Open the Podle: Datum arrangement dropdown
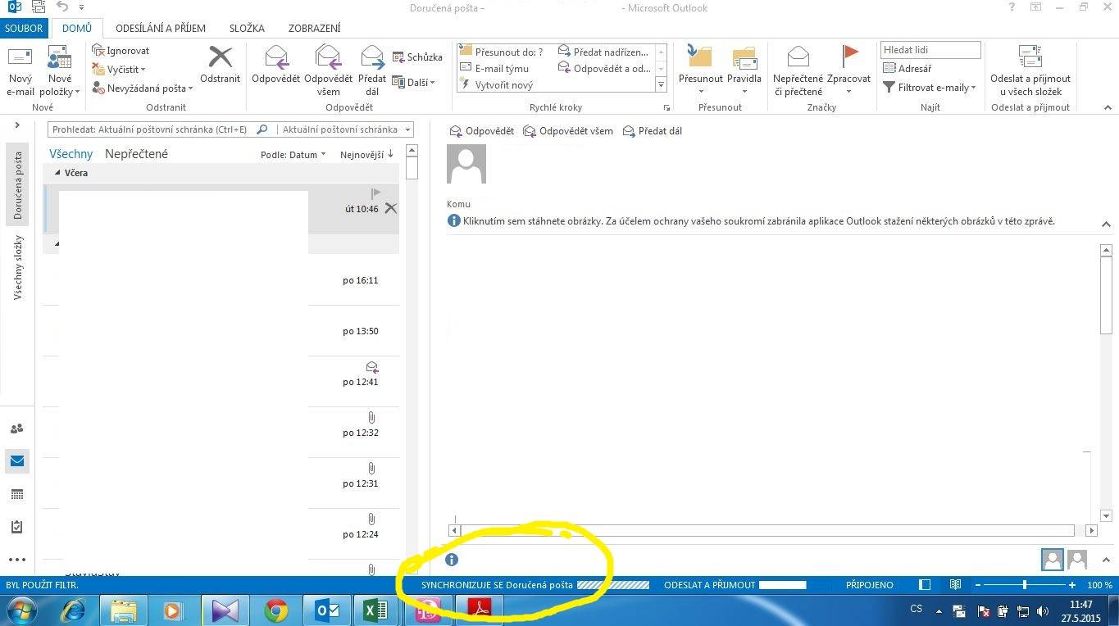1119x626 pixels. (293, 154)
